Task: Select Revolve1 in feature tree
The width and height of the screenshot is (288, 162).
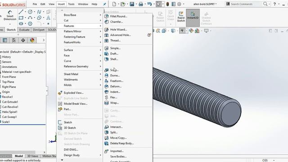Action: 7,97
